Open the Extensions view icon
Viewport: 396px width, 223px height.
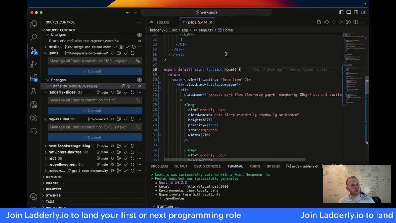pos(33,78)
